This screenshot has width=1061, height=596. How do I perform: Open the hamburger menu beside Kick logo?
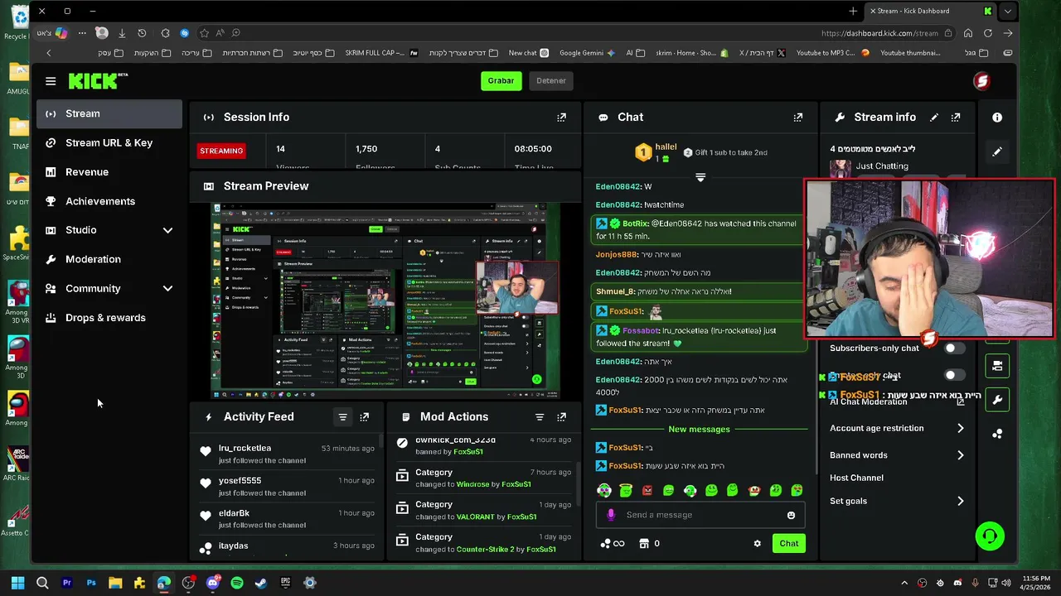coord(51,81)
